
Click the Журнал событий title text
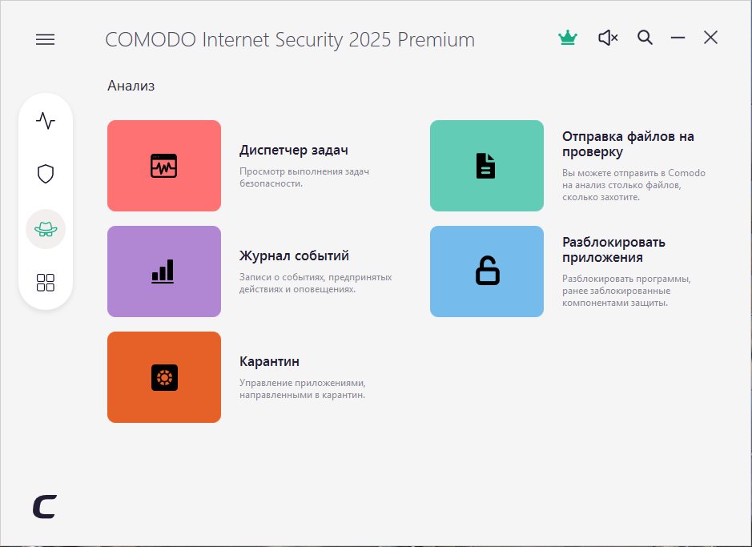tap(294, 256)
